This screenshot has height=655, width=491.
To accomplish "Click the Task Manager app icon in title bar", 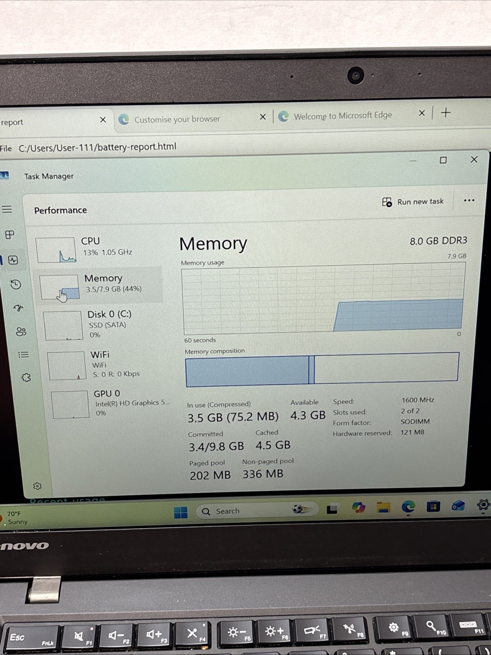I will [x=4, y=176].
